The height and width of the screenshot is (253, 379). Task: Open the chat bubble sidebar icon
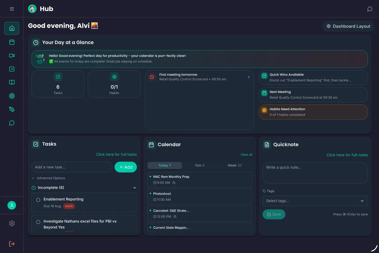coord(12,123)
